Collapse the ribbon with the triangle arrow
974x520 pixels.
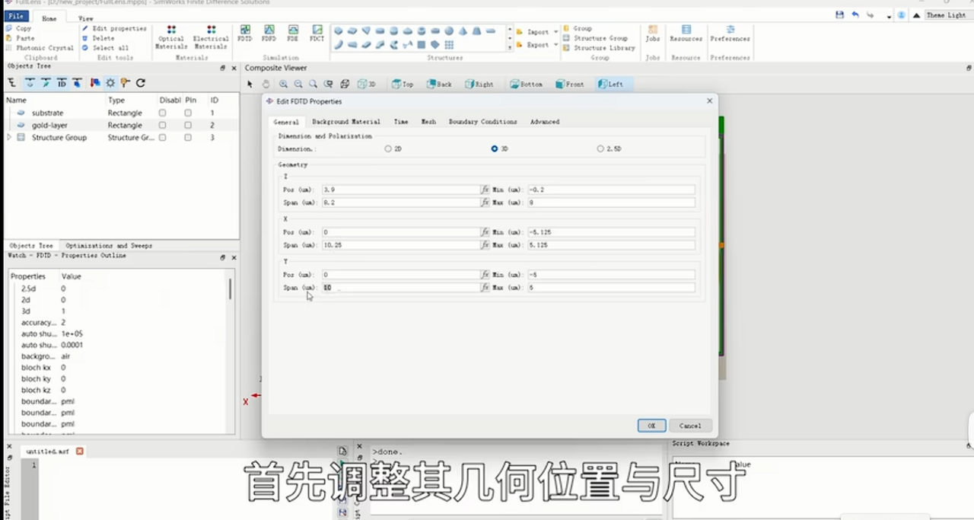click(916, 15)
